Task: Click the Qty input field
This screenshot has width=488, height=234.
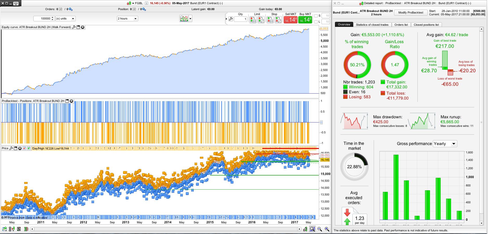Action: tap(240, 19)
